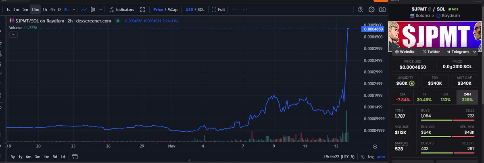The width and height of the screenshot is (484, 163).
Task: Take a chart snapshot with the camera icon
Action: [x=382, y=9]
